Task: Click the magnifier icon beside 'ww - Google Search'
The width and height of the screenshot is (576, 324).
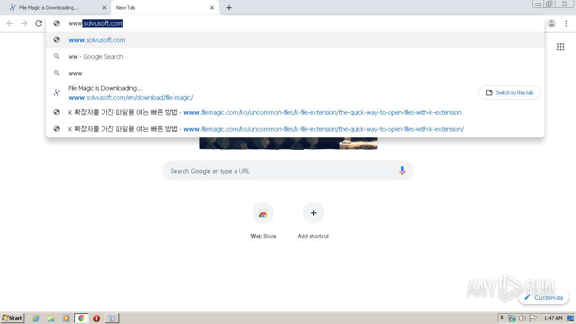Action: click(x=57, y=56)
